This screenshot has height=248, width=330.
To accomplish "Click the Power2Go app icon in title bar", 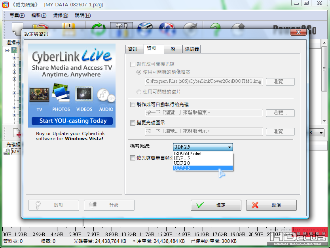I will [x=6, y=5].
